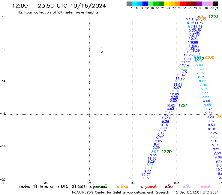Image resolution: width=222 pixels, height=195 pixels.
Task: Click the data value 10.77
Action: click(x=146, y=175)
